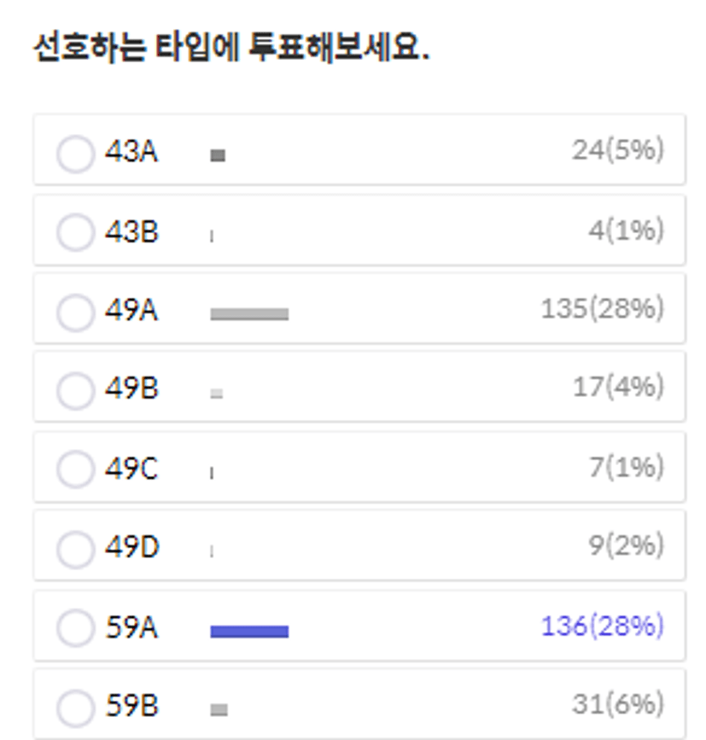Click the 17(4%) vote count
The height and width of the screenshot is (740, 706).
tap(618, 387)
